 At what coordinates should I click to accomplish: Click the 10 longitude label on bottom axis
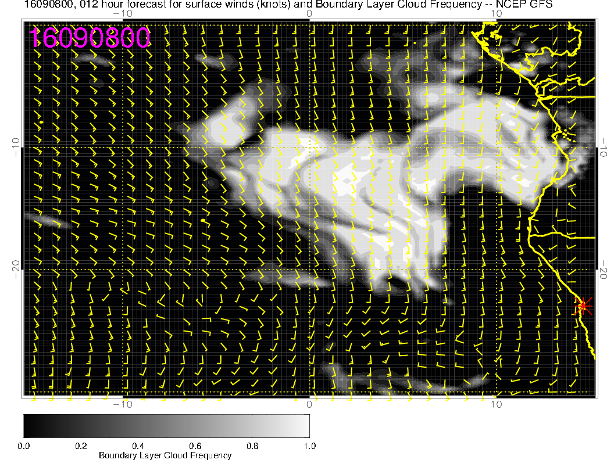point(496,404)
